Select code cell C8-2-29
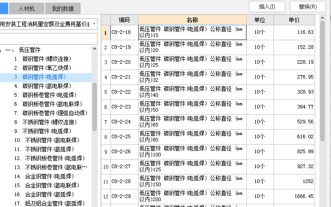 point(125,197)
